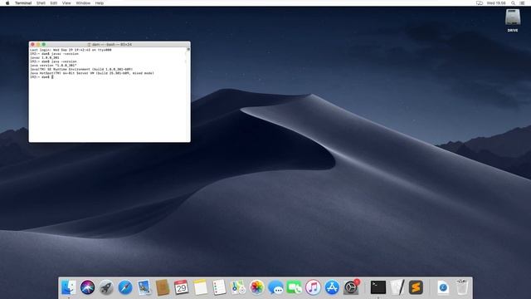531x299 pixels.
Task: Click the 'Last login' line in Terminal
Action: click(x=71, y=50)
